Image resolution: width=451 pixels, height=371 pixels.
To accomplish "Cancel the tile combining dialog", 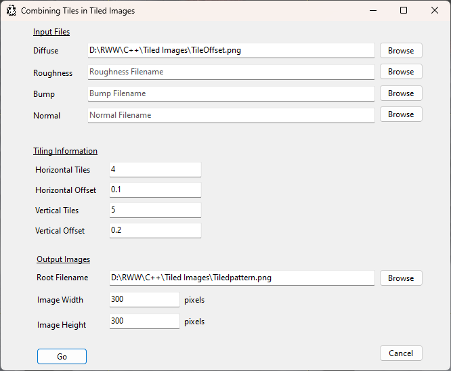I will (x=401, y=353).
